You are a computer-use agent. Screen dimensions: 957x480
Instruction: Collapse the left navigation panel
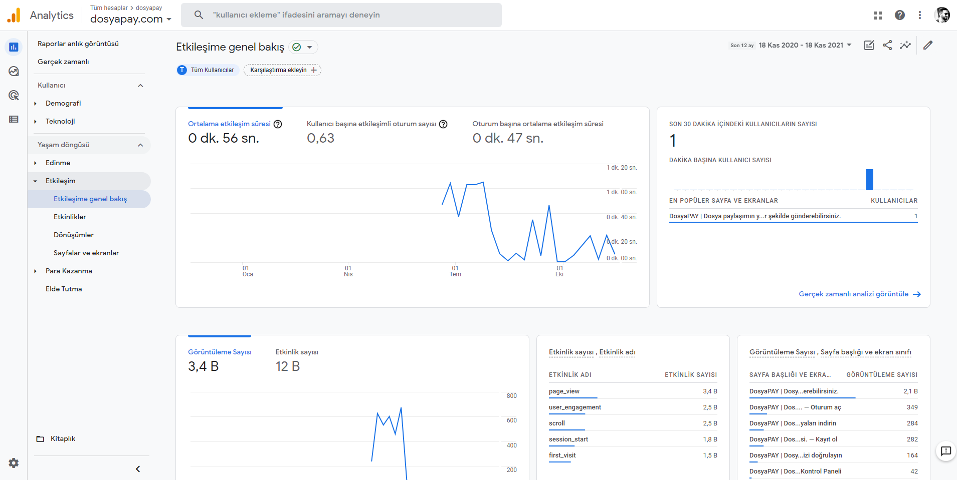[138, 469]
